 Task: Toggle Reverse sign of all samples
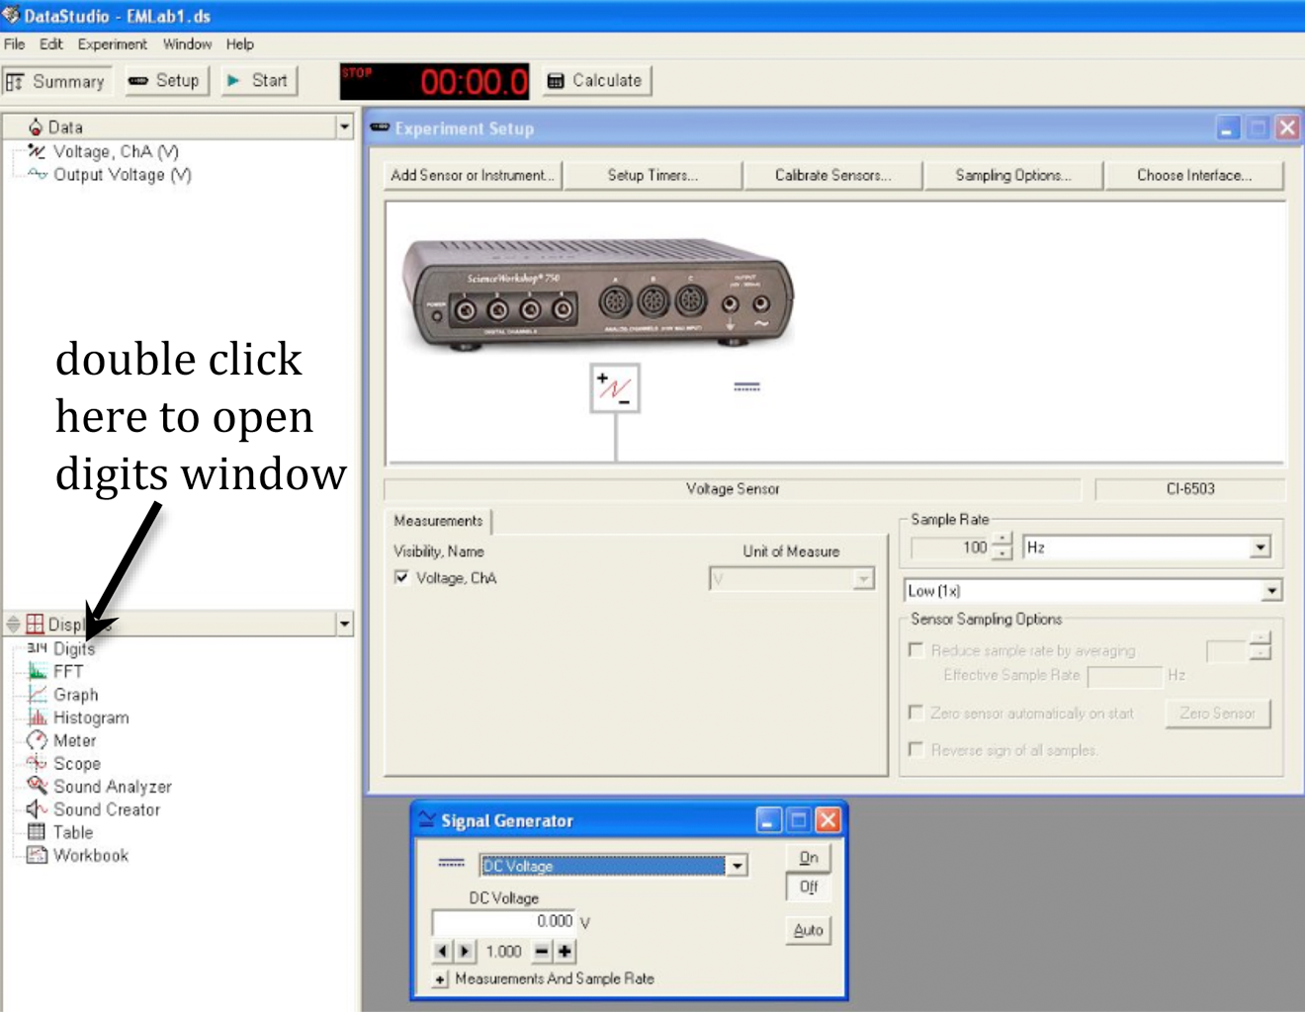(x=916, y=750)
